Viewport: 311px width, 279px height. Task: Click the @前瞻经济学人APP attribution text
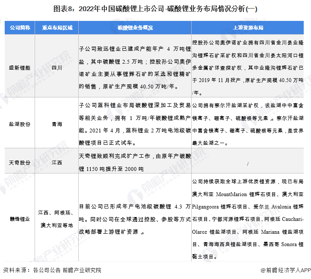pyautogui.click(x=286, y=270)
